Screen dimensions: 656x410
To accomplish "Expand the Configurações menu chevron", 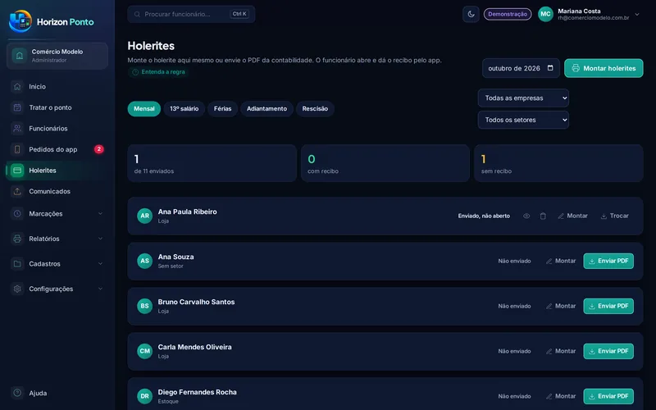I will point(100,289).
